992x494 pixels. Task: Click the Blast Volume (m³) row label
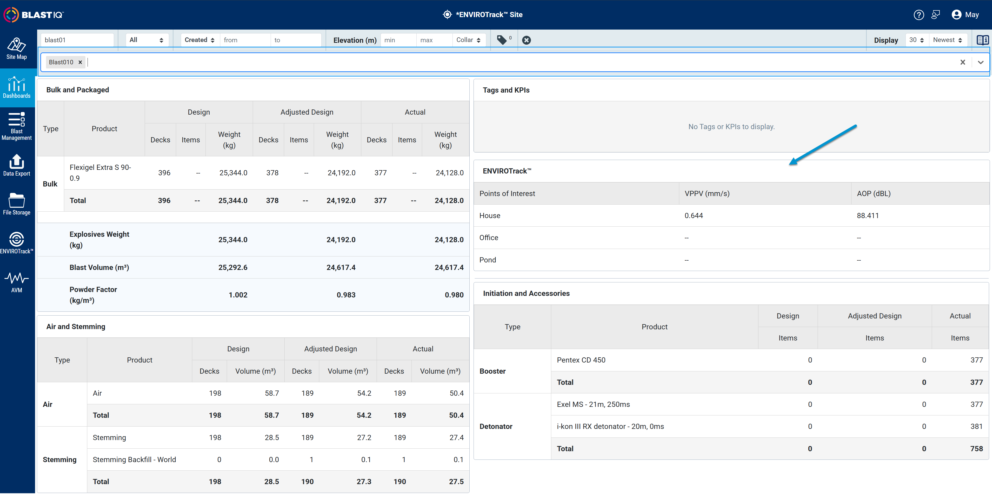(x=99, y=268)
